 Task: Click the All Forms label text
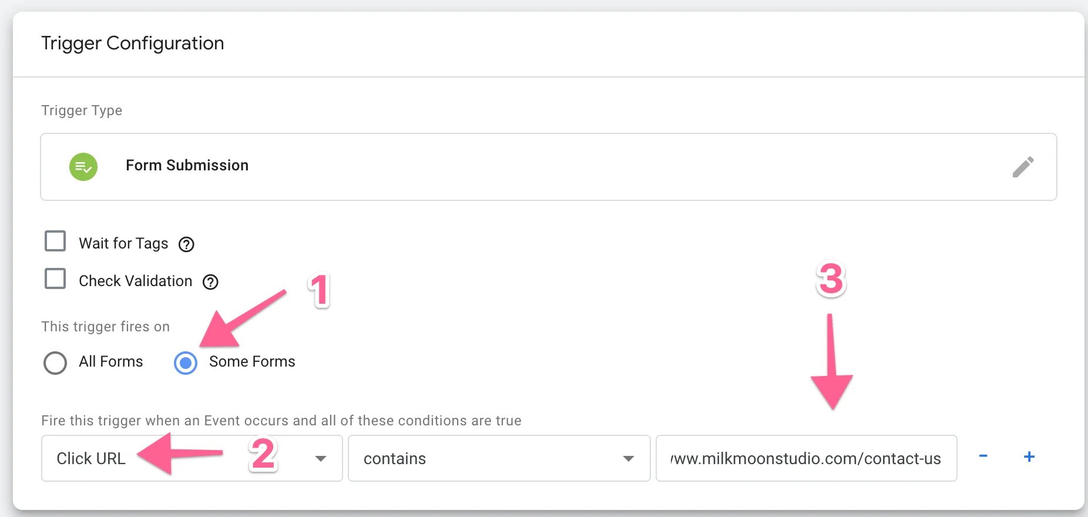pos(110,362)
